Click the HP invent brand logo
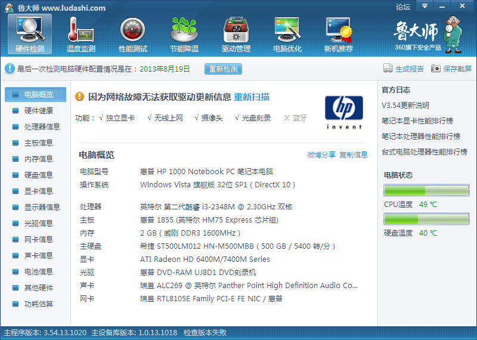The height and width of the screenshot is (340, 477). (344, 112)
